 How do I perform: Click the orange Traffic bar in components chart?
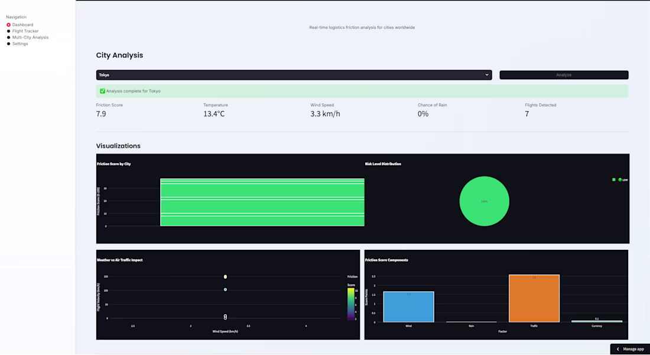coord(534,298)
